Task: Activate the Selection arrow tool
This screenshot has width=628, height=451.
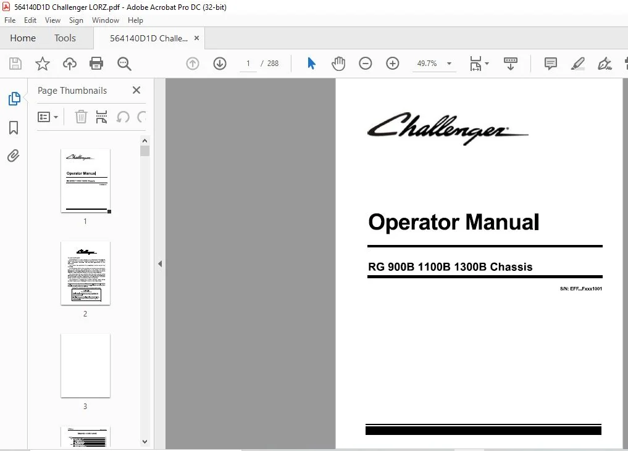Action: click(311, 63)
